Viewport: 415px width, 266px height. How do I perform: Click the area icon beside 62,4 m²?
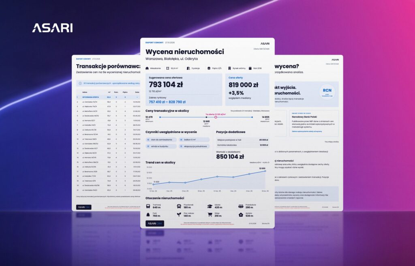[167, 69]
